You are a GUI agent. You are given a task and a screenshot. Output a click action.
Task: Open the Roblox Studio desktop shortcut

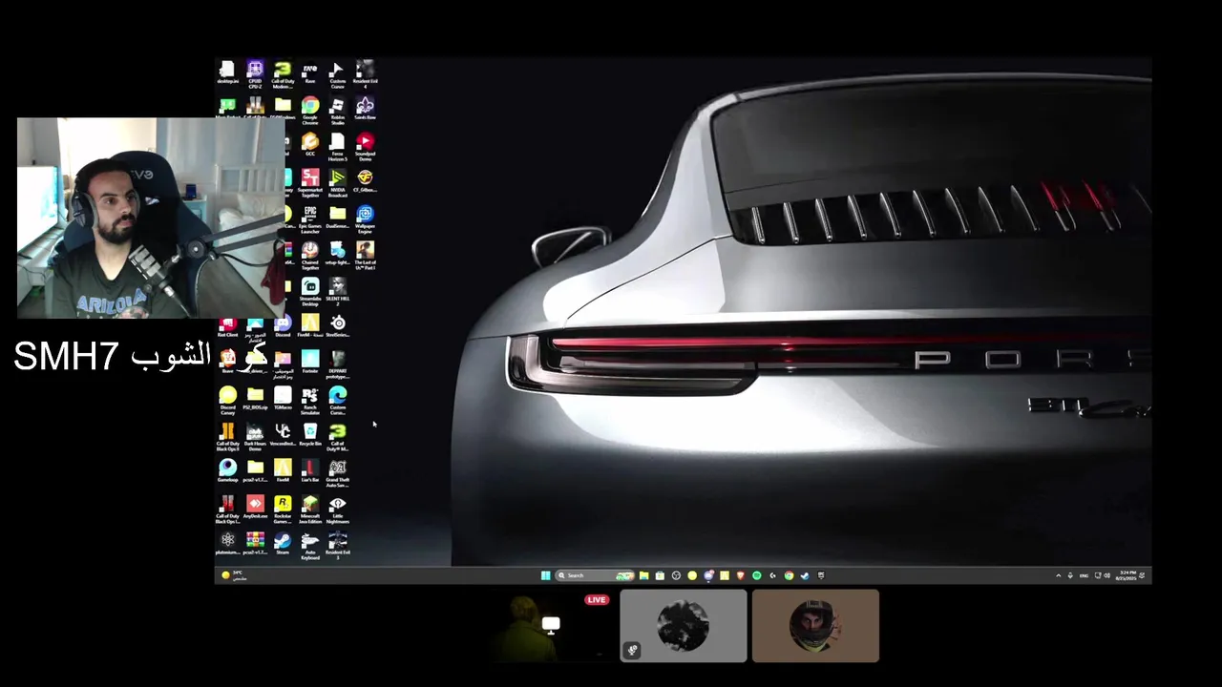point(338,111)
